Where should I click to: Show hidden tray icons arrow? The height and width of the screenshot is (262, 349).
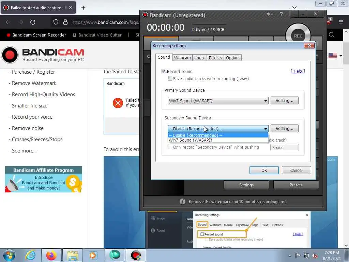point(290,256)
